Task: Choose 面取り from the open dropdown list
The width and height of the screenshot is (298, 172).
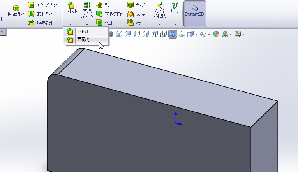Action: click(x=86, y=40)
